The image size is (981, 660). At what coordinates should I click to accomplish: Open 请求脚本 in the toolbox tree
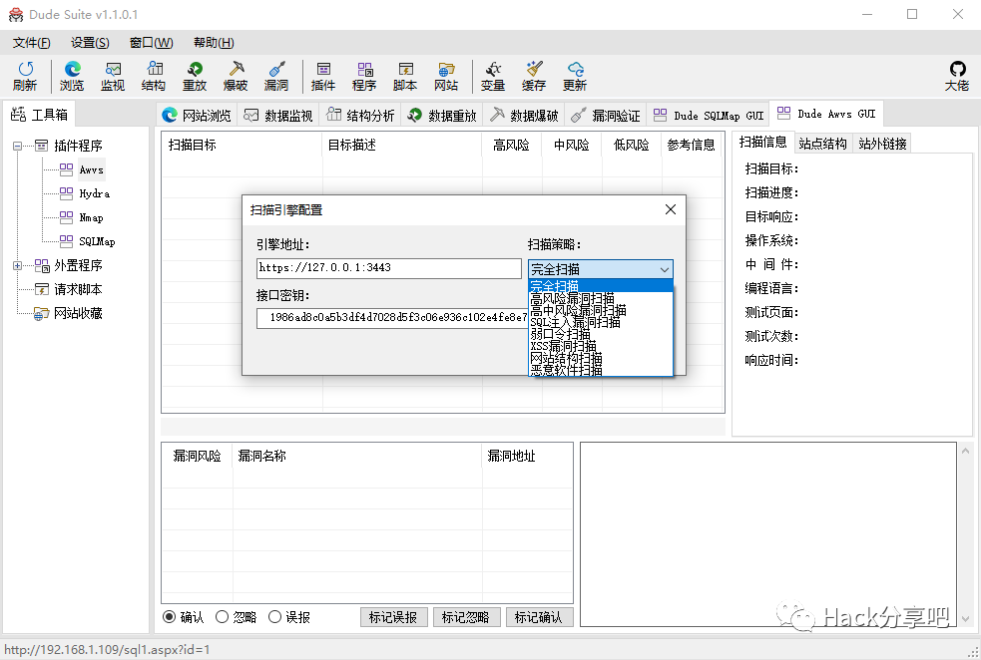78,289
